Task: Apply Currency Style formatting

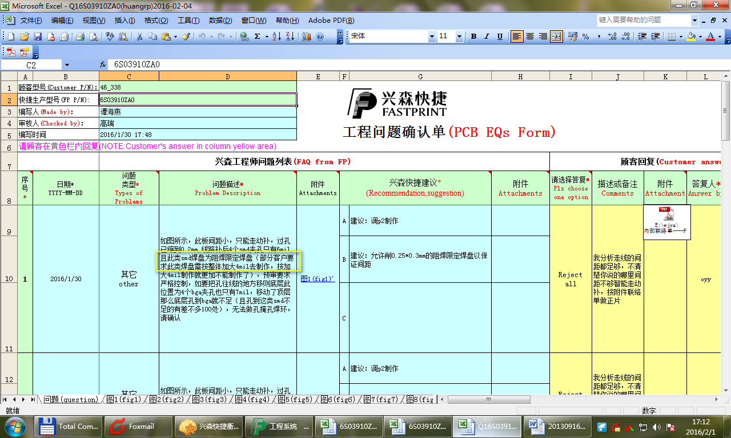Action: (572, 36)
